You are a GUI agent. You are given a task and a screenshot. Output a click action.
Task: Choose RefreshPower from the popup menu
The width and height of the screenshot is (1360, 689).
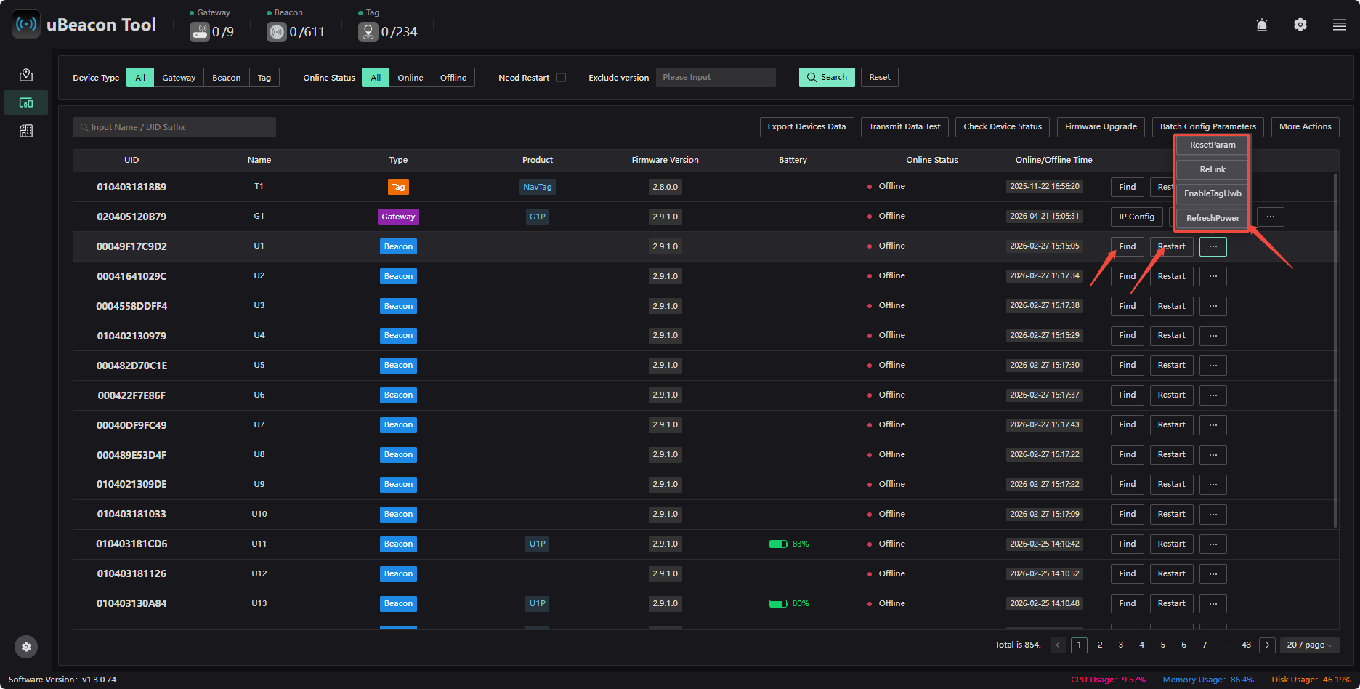pos(1213,218)
